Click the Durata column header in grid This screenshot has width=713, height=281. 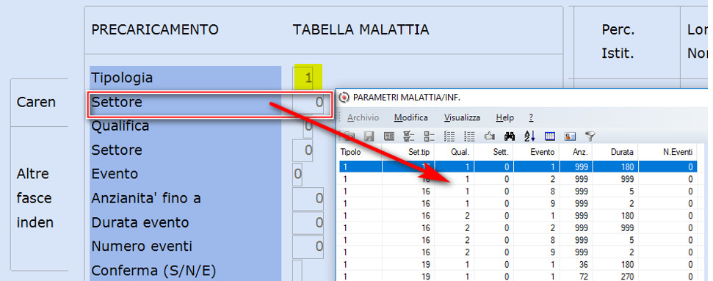tap(615, 153)
